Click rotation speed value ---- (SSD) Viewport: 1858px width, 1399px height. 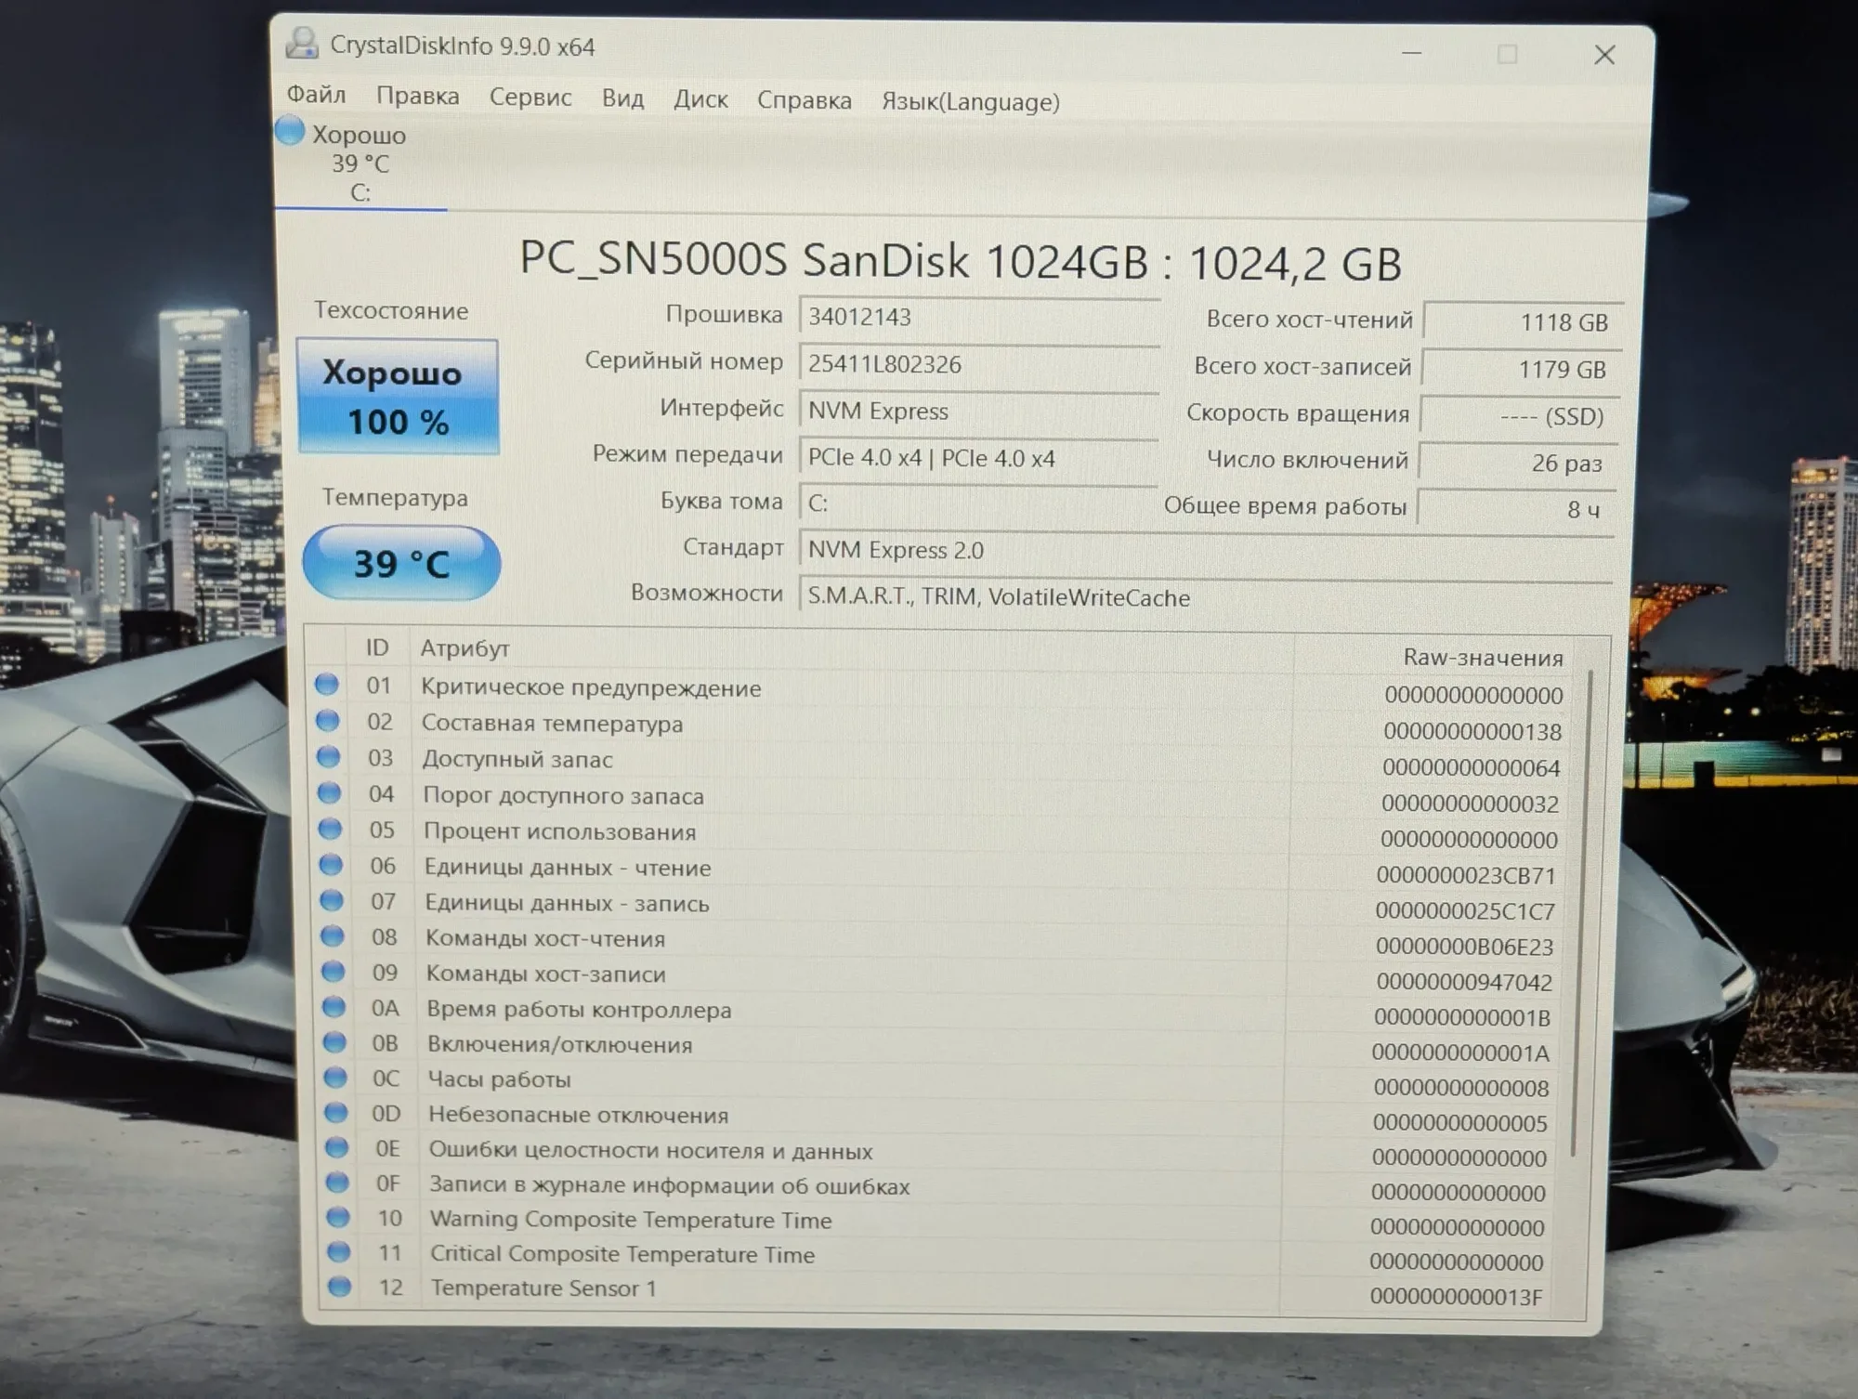pos(1520,415)
